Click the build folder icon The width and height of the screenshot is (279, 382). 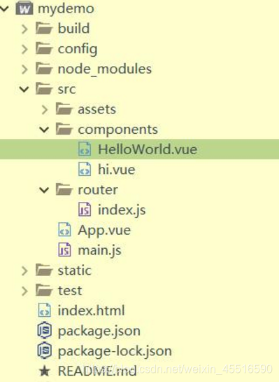coord(44,28)
